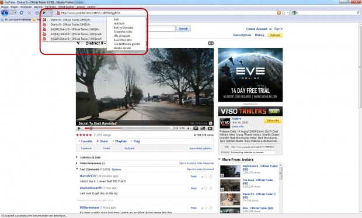This screenshot has height=218, width=362.
Task: Open the Geçmiş menu
Action: [38, 7]
